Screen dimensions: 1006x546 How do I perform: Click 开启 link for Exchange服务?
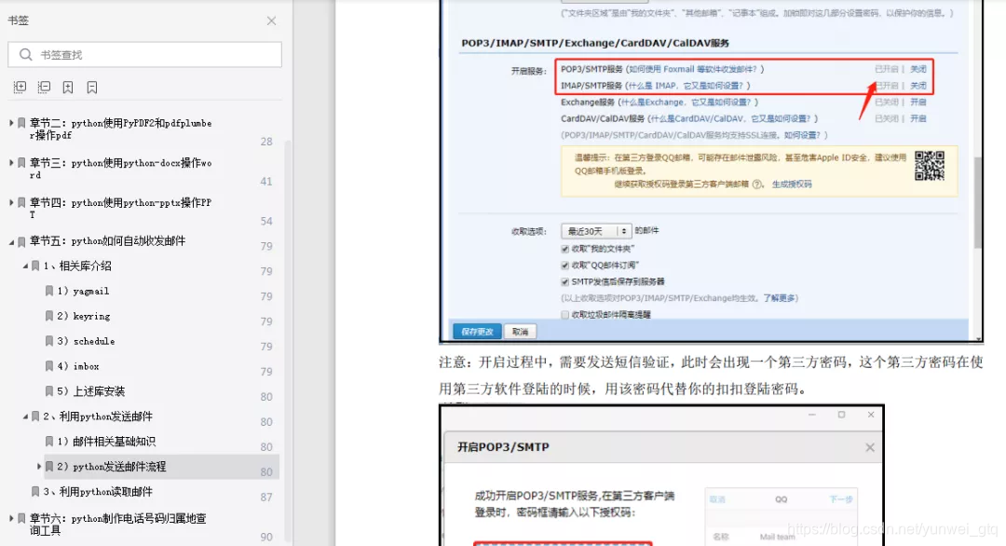click(918, 102)
